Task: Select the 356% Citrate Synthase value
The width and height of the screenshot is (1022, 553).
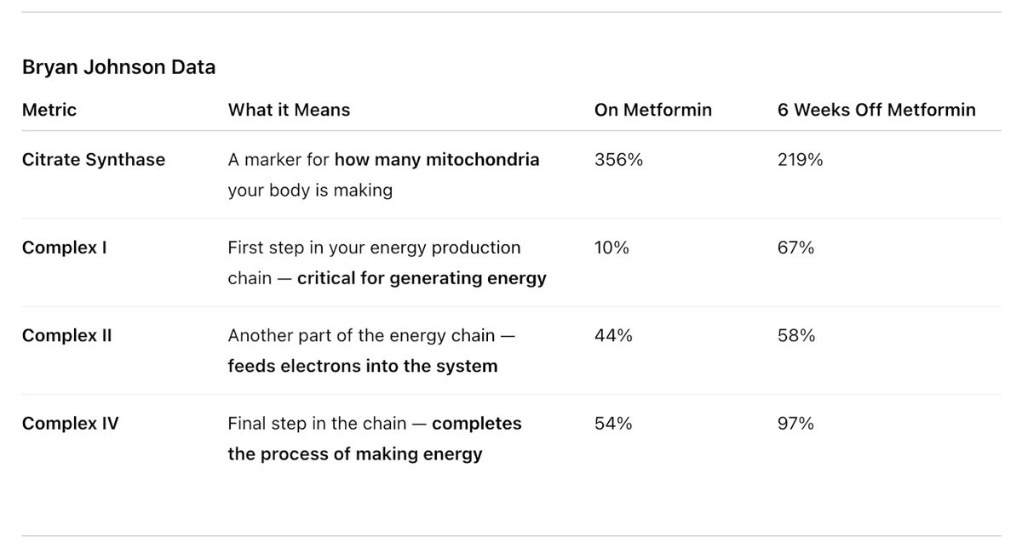Action: click(x=618, y=160)
